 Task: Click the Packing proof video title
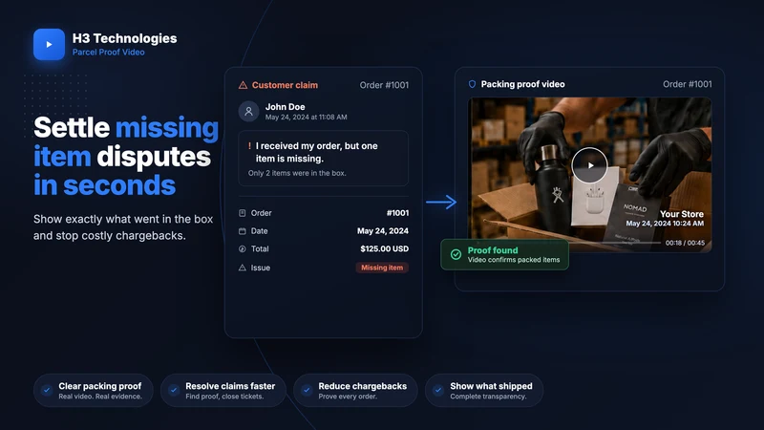point(522,84)
